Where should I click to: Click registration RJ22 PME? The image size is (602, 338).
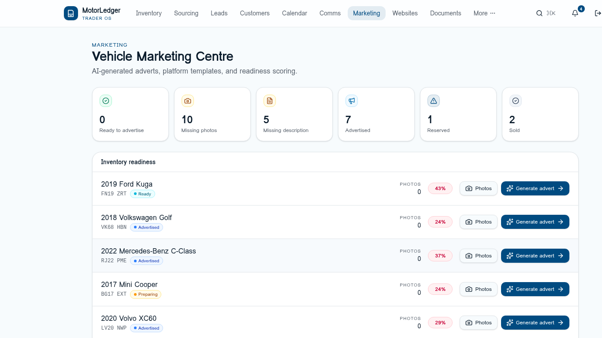click(x=114, y=261)
